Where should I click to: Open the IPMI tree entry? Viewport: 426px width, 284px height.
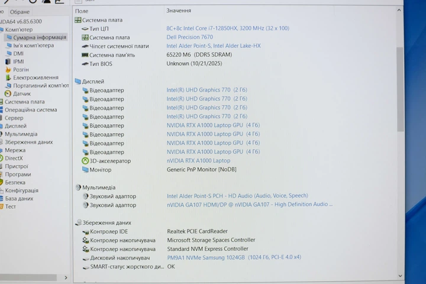pyautogui.click(x=18, y=62)
